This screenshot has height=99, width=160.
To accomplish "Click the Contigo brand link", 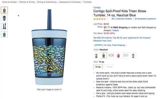I will 97,7.
